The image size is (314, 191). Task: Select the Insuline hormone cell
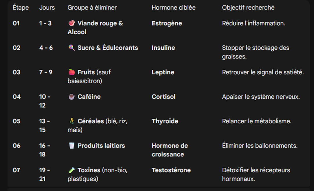[x=163, y=48]
